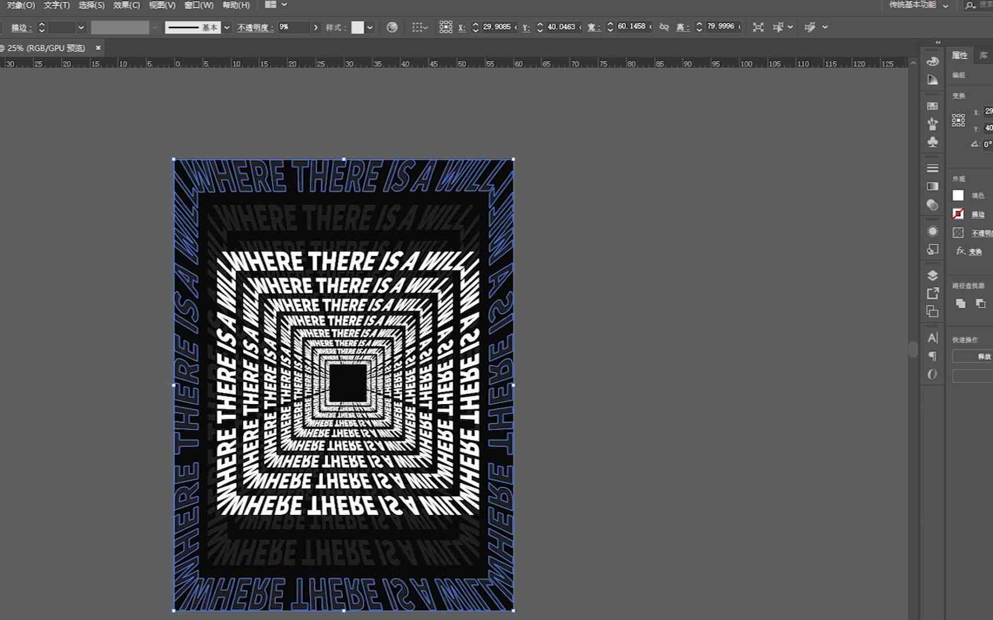Image resolution: width=993 pixels, height=620 pixels.
Task: Click the search magnifier icon
Action: (970, 5)
